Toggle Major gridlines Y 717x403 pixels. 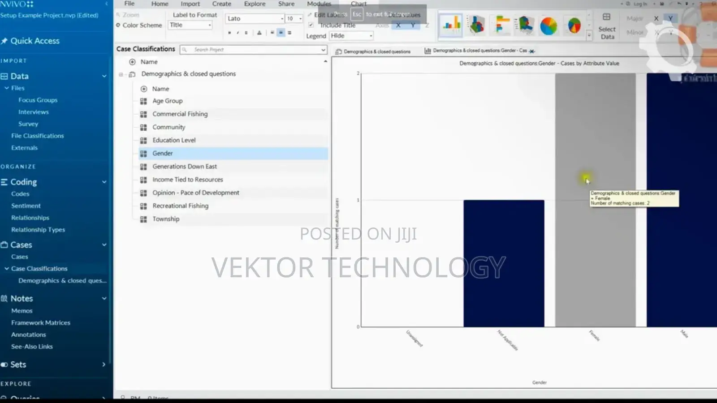(x=670, y=18)
